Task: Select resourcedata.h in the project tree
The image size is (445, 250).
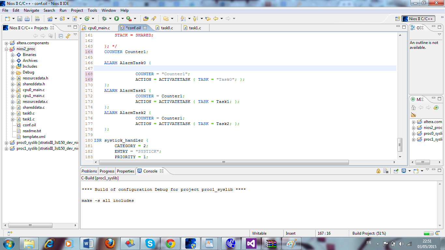Action: [35, 78]
